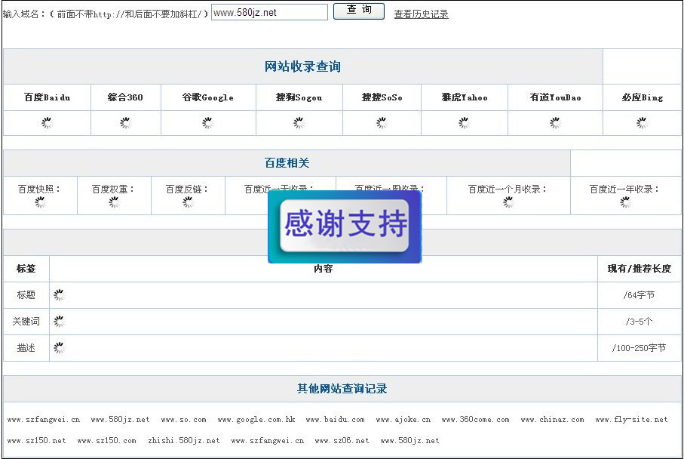
Task: Open the www.ajoke.cn record link
Action: click(403, 420)
